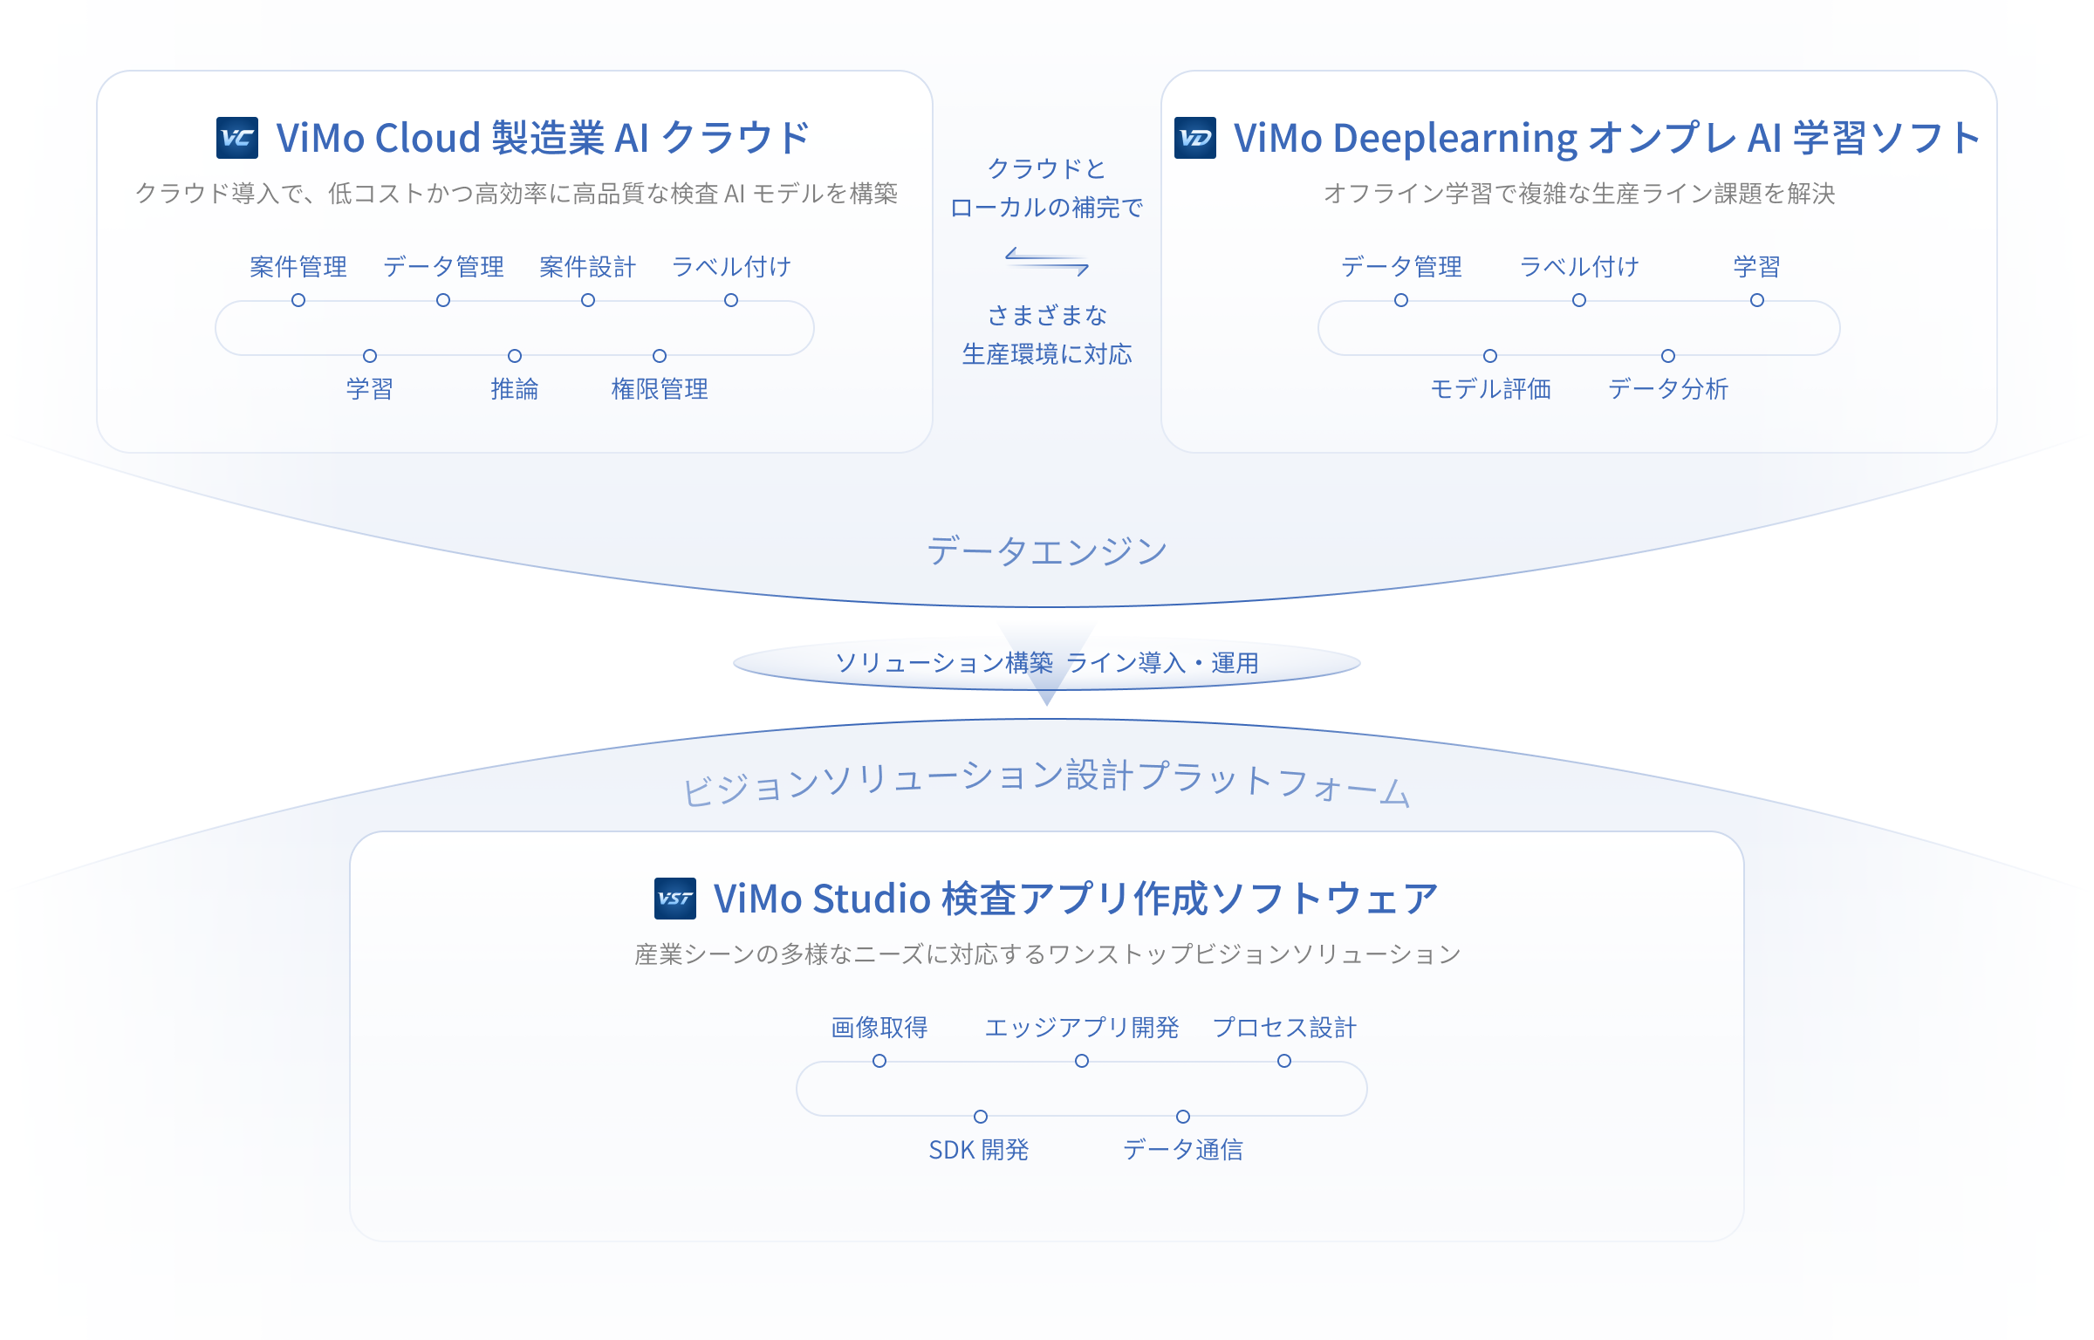The image size is (2094, 1340).
Task: Click the circle node above モデル評価
Action: pos(1490,356)
